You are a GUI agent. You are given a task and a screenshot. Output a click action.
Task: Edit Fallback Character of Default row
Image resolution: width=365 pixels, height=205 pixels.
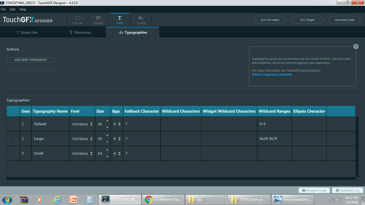tap(142, 124)
